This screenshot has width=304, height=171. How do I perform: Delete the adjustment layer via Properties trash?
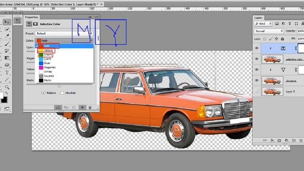(x=90, y=107)
